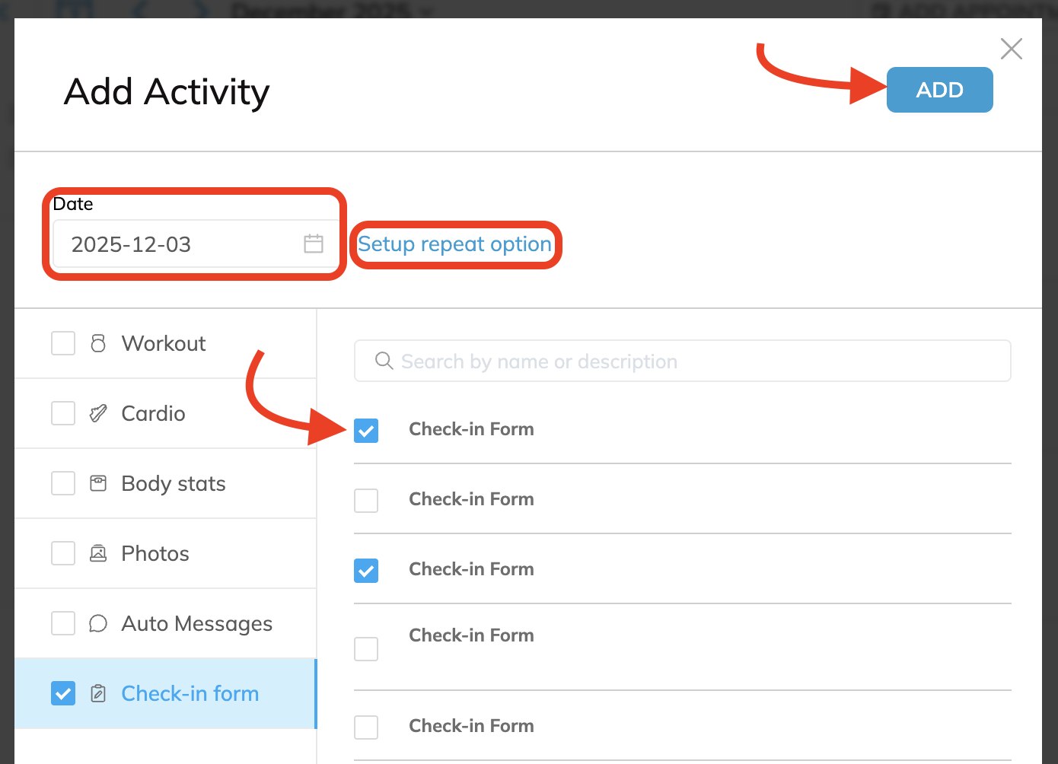Check the second Check-in Form item
Screen dimensions: 1058x764
pos(366,500)
